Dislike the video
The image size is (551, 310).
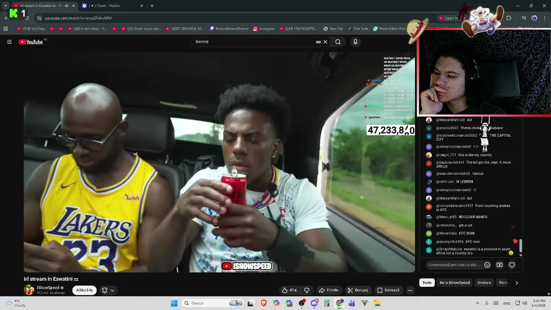tap(307, 290)
